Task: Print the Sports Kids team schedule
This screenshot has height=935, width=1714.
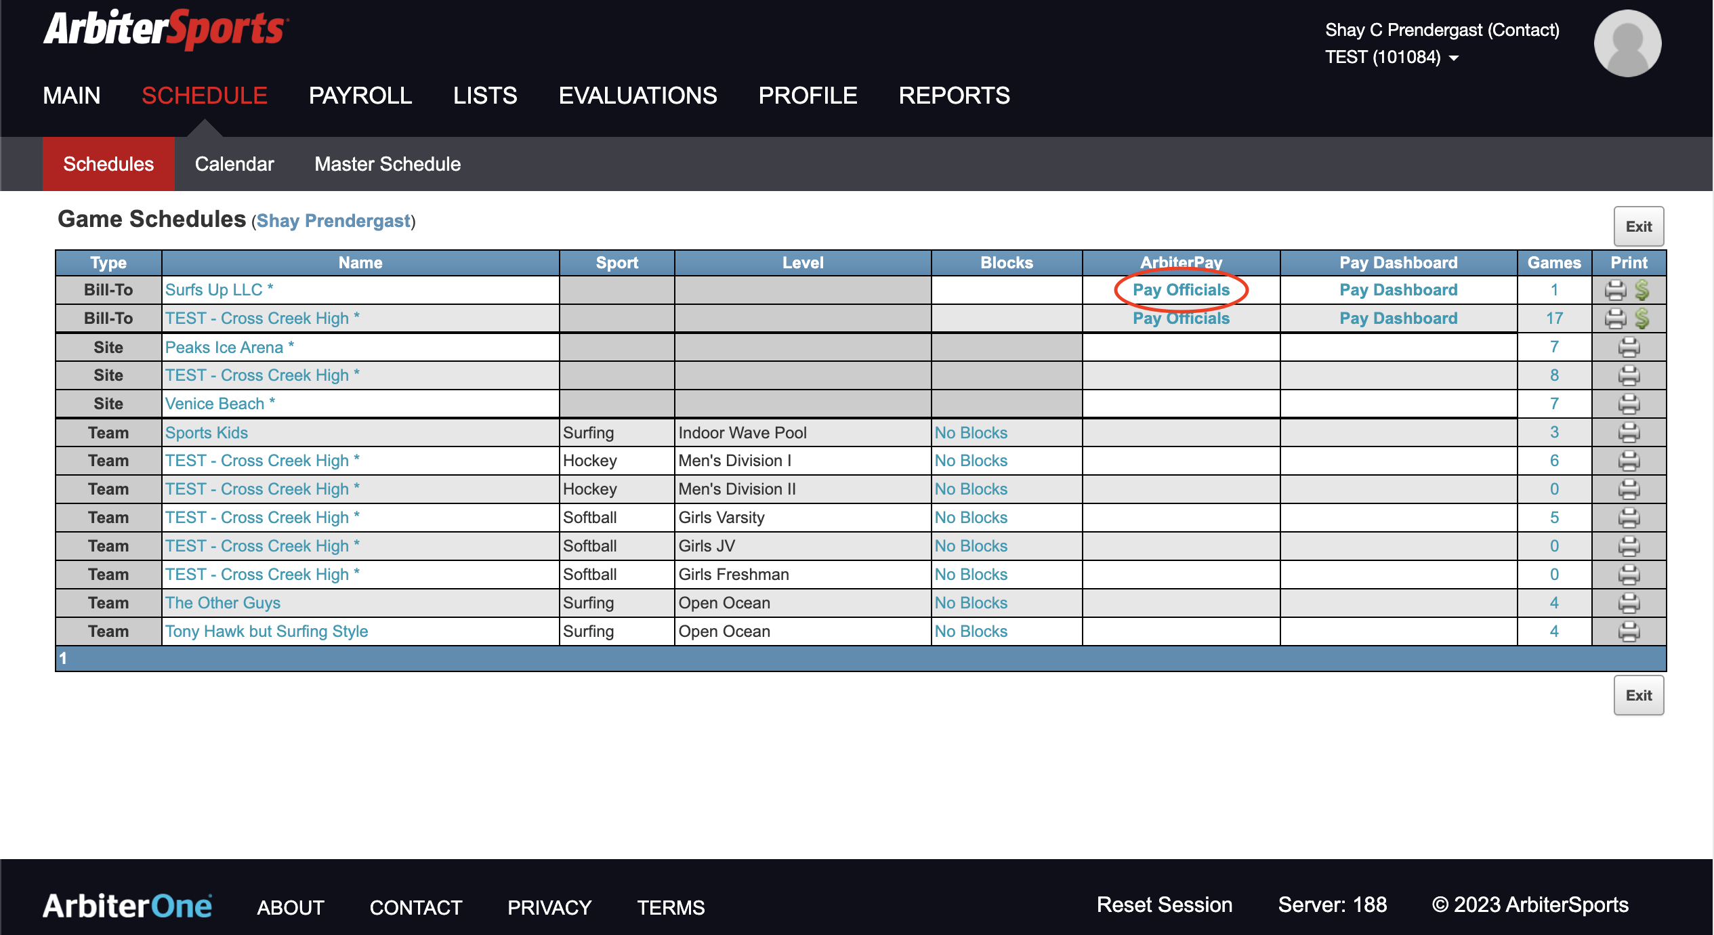Action: click(1629, 432)
